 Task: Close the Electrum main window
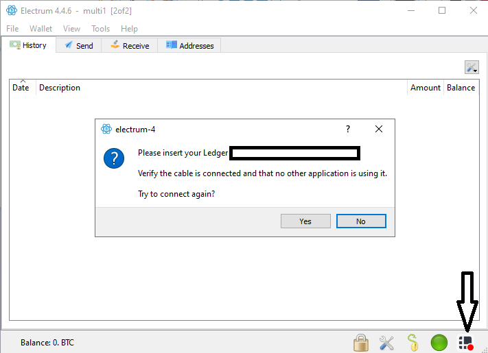coord(474,10)
